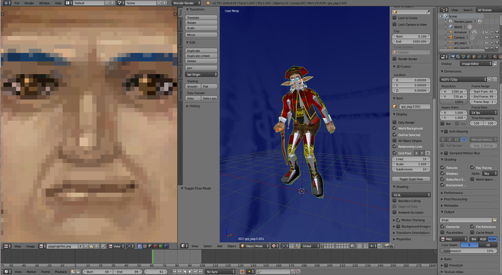Open the Select menu in 3D view header
Viewport: 502px width, 275px height.
click(208, 246)
